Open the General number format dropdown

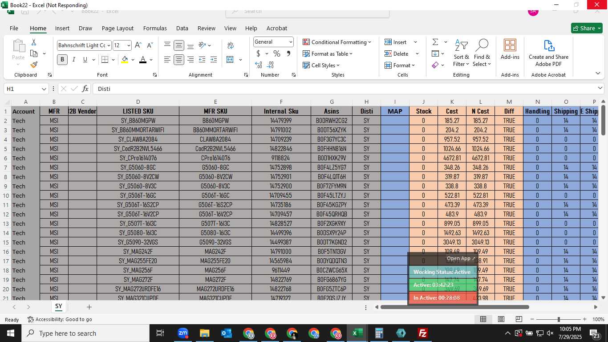coord(291,42)
